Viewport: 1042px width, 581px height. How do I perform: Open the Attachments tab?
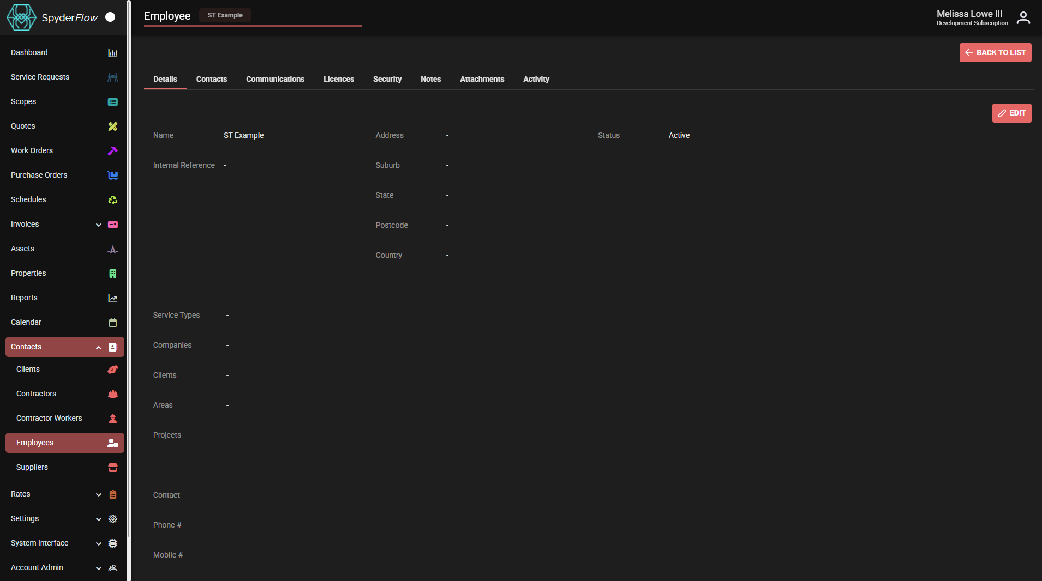[x=482, y=79]
